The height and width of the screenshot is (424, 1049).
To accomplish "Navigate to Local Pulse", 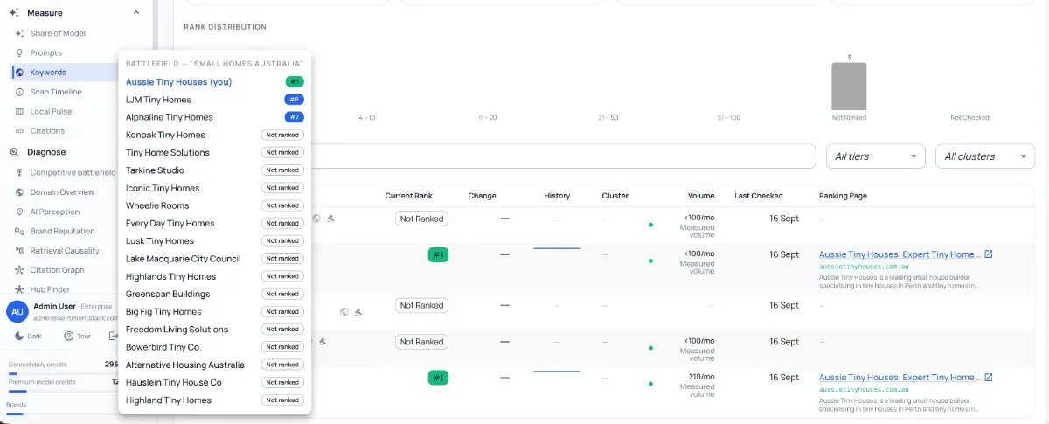I will (52, 112).
